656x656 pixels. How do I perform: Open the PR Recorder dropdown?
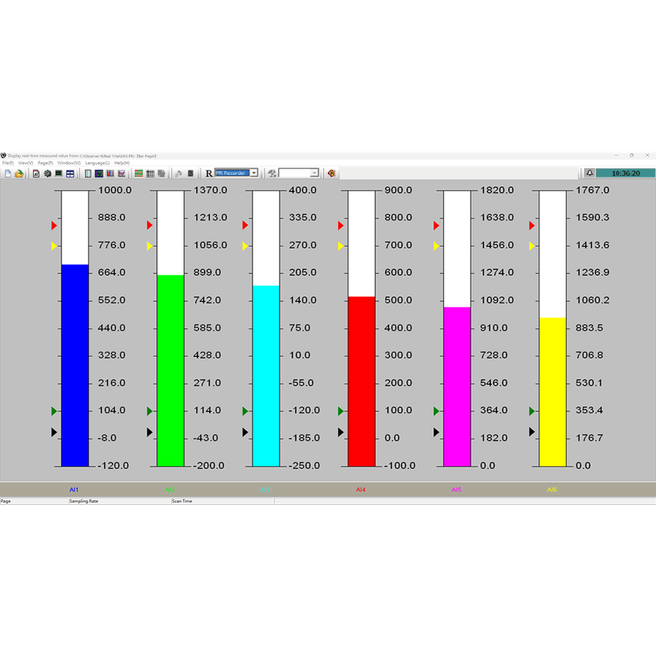pyautogui.click(x=254, y=173)
